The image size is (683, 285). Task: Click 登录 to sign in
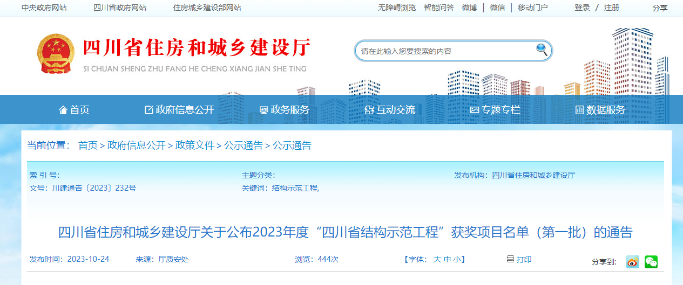coord(583,8)
